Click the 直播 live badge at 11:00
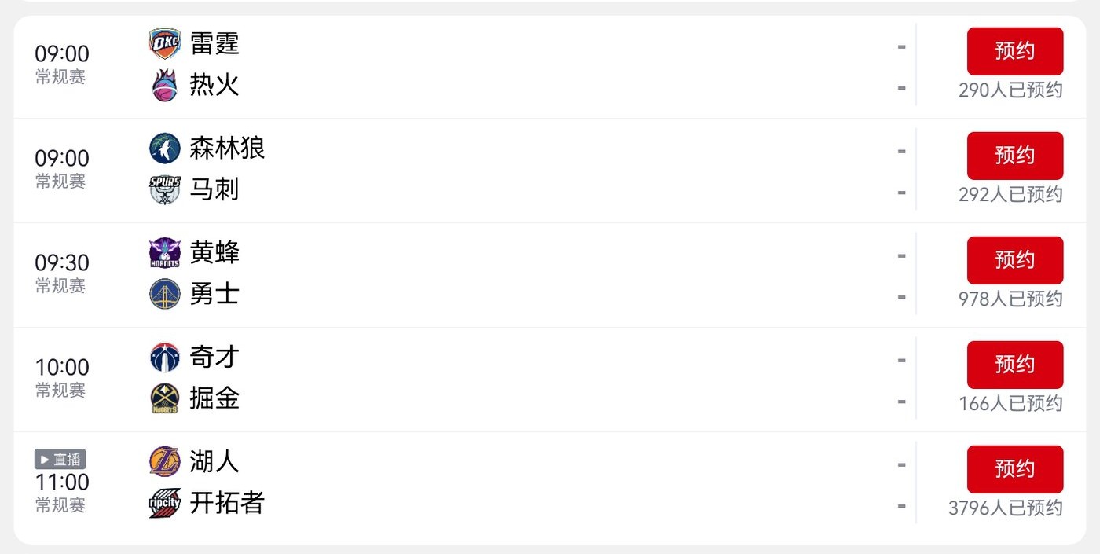This screenshot has height=554, width=1100. tap(60, 460)
